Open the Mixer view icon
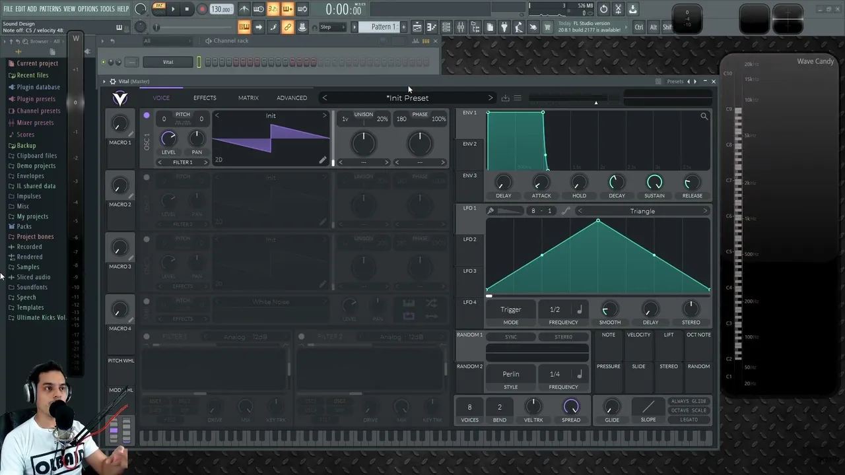The height and width of the screenshot is (475, 845). click(x=461, y=27)
